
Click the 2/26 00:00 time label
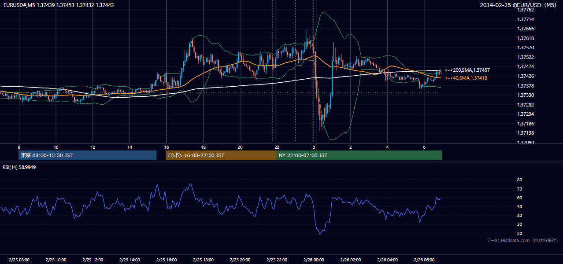[314, 260]
